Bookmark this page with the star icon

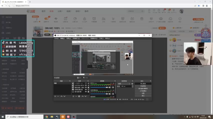(x=199, y=6)
